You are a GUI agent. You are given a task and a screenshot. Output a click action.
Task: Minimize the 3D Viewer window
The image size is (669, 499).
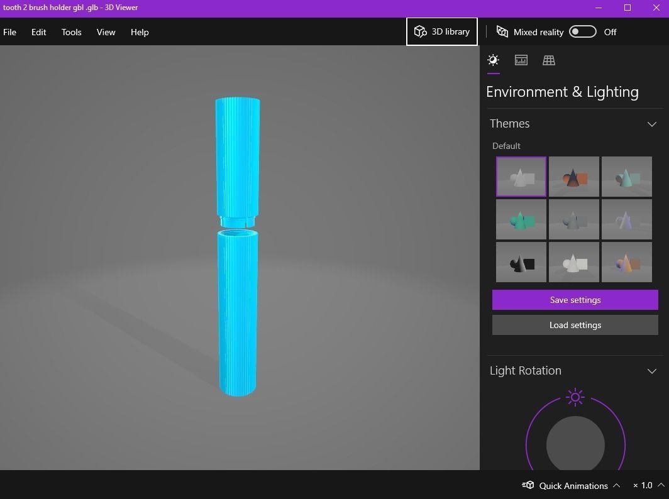pyautogui.click(x=599, y=8)
